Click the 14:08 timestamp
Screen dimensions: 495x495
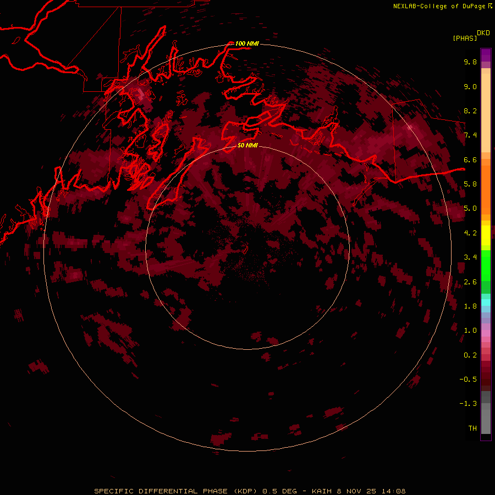tap(394, 491)
